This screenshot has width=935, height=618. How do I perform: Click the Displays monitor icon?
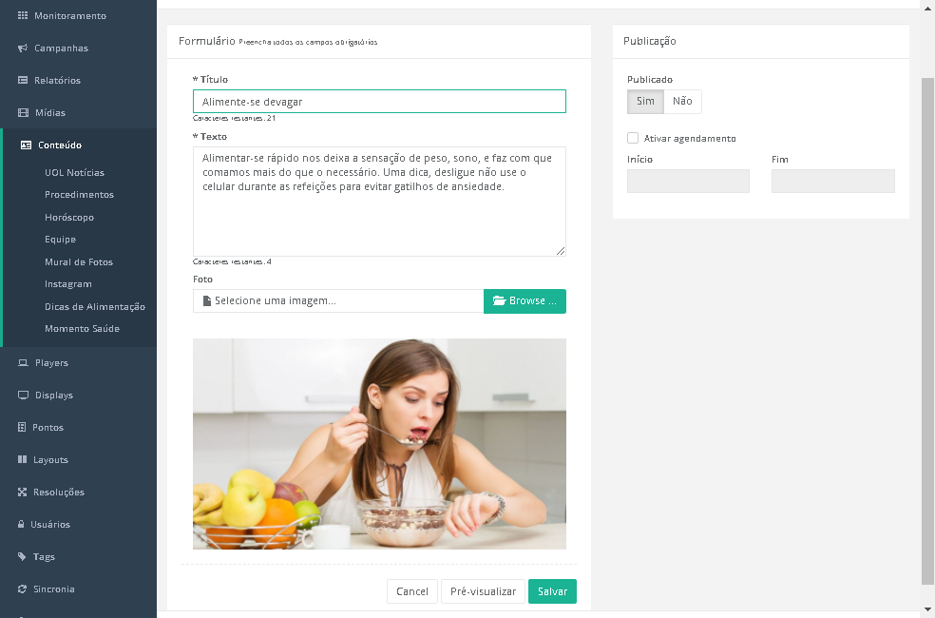(23, 395)
